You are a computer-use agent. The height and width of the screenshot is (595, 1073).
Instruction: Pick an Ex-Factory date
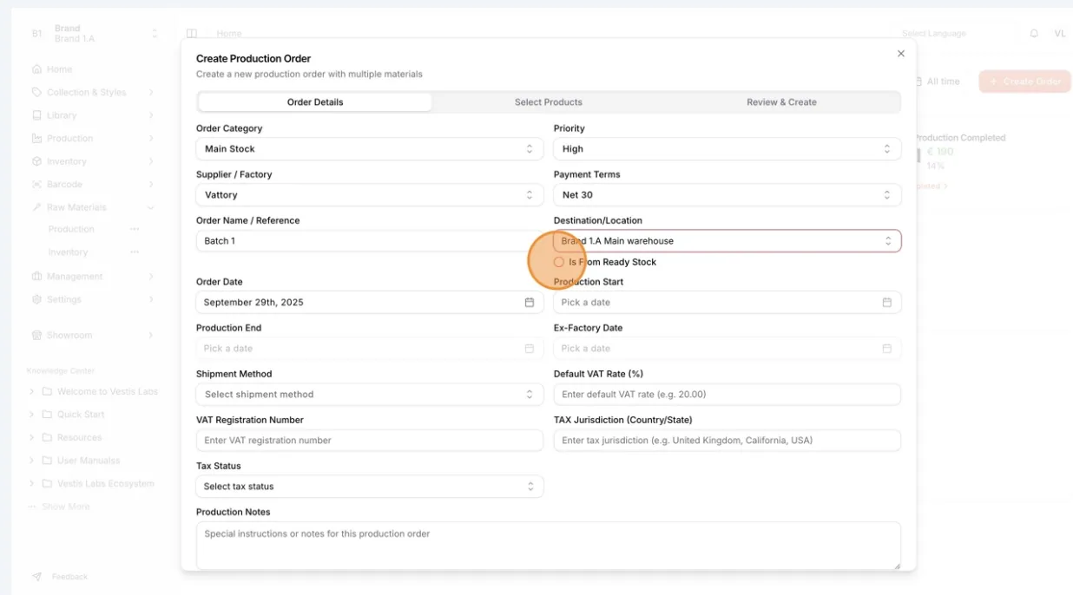pyautogui.click(x=727, y=349)
